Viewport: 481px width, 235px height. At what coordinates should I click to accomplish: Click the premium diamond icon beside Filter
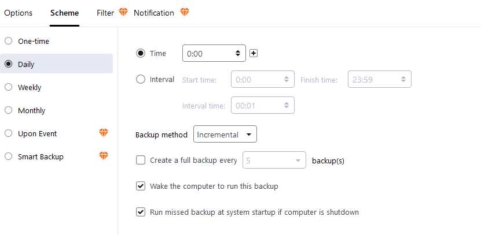pos(123,12)
